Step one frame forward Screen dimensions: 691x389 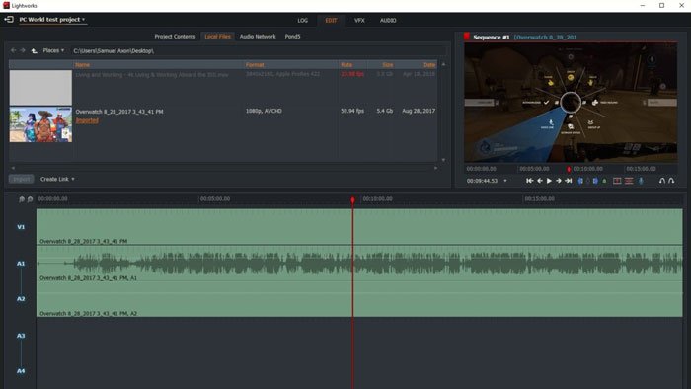point(559,181)
